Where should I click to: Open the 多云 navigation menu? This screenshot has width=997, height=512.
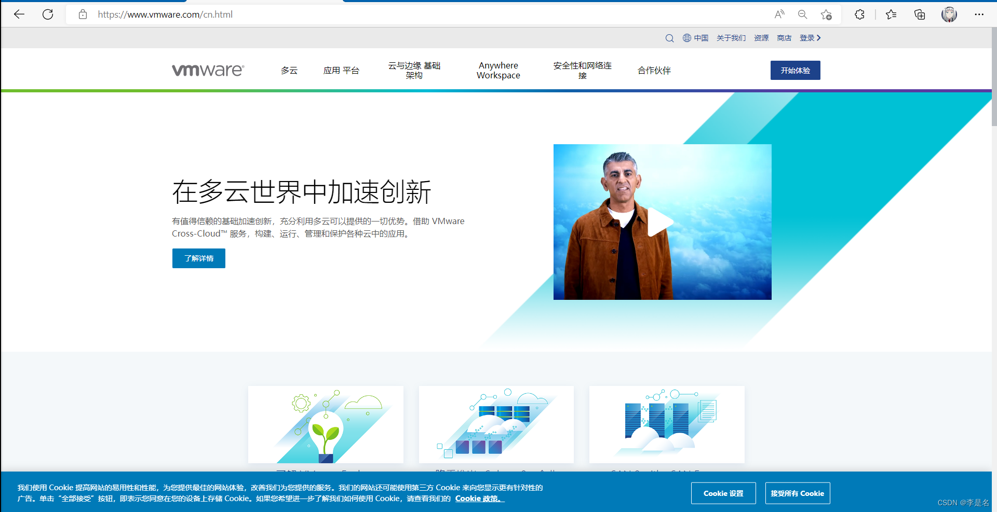click(x=289, y=71)
